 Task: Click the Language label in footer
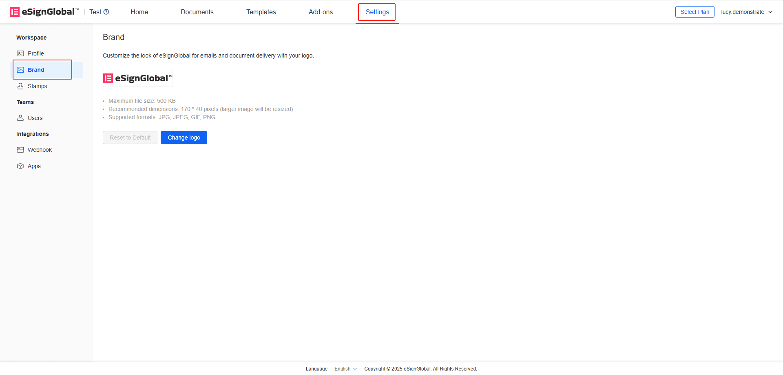316,369
